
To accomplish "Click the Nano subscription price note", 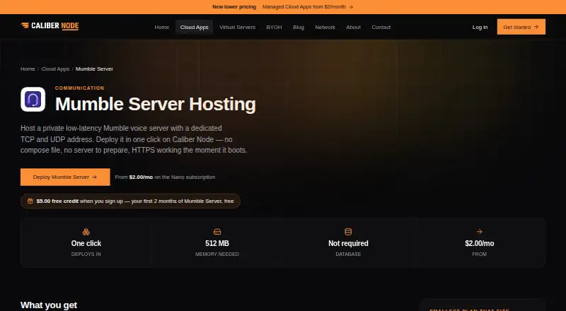I will (165, 177).
